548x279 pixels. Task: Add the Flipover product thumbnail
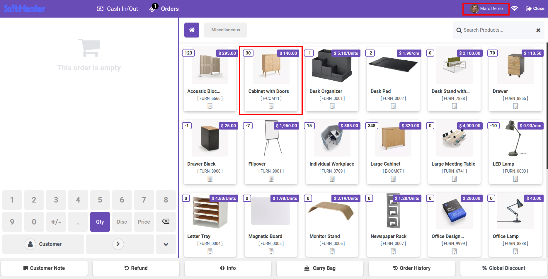(271, 138)
